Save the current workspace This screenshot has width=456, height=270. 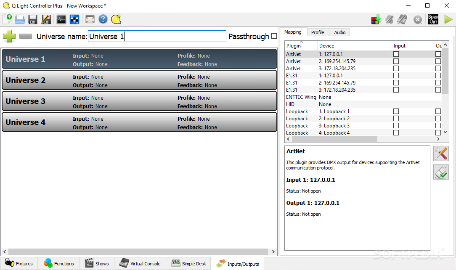click(x=32, y=19)
